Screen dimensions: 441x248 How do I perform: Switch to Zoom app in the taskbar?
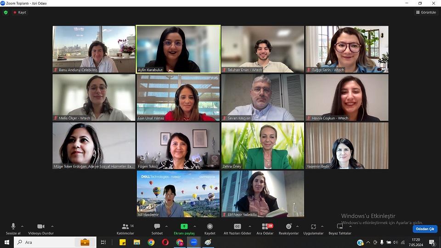click(x=194, y=242)
